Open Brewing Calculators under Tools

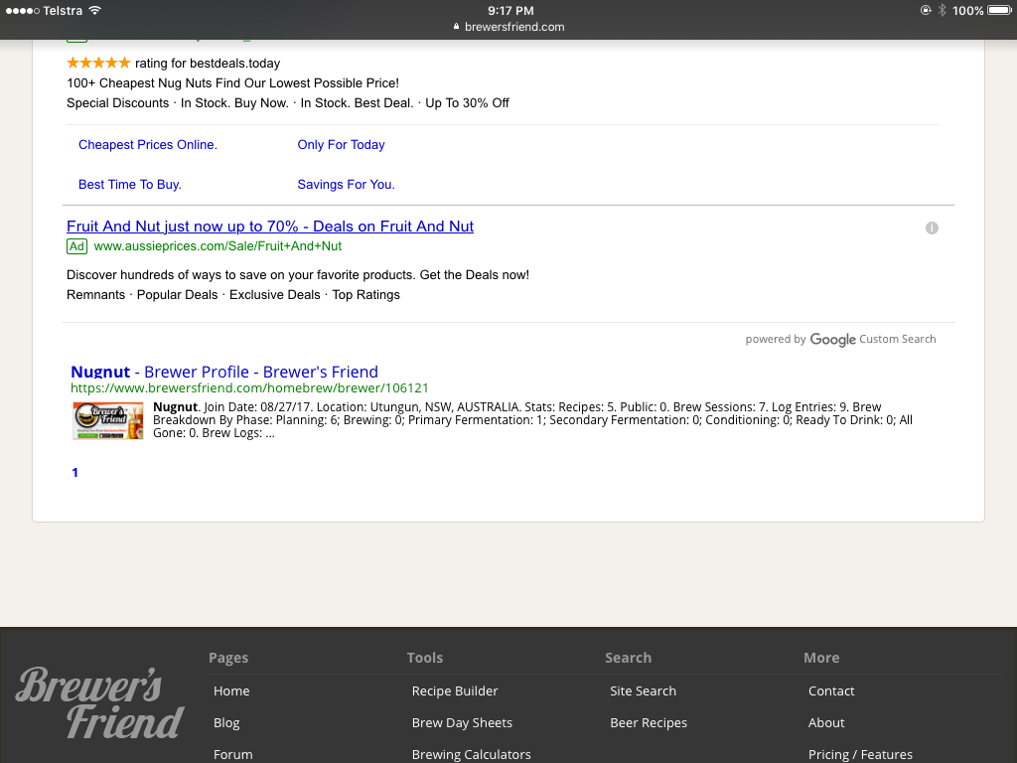tap(472, 755)
